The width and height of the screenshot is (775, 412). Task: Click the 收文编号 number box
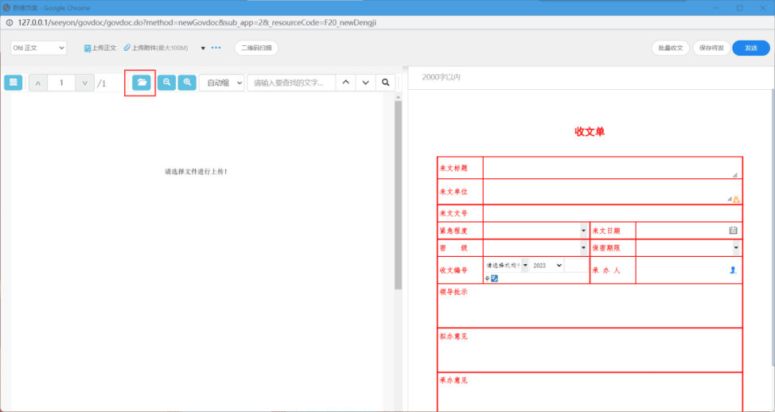(x=576, y=266)
